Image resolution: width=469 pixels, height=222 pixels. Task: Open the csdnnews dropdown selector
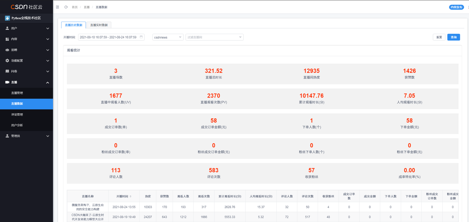(168, 37)
